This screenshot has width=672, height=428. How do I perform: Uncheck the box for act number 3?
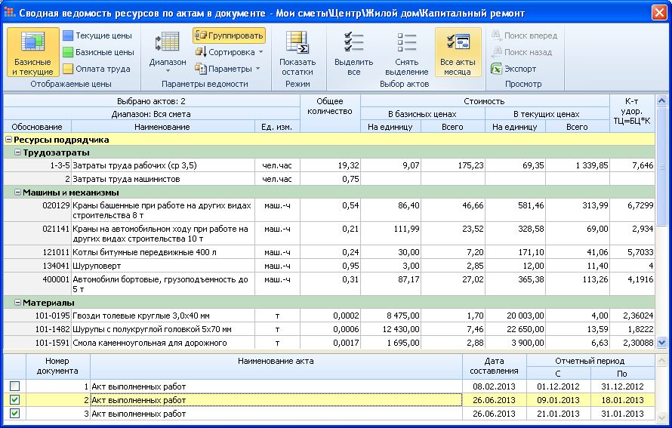point(14,414)
